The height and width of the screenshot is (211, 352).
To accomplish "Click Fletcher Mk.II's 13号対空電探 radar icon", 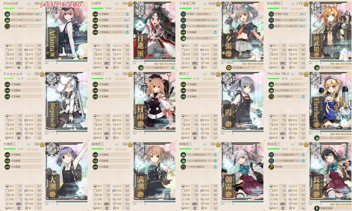I will coord(271,96).
